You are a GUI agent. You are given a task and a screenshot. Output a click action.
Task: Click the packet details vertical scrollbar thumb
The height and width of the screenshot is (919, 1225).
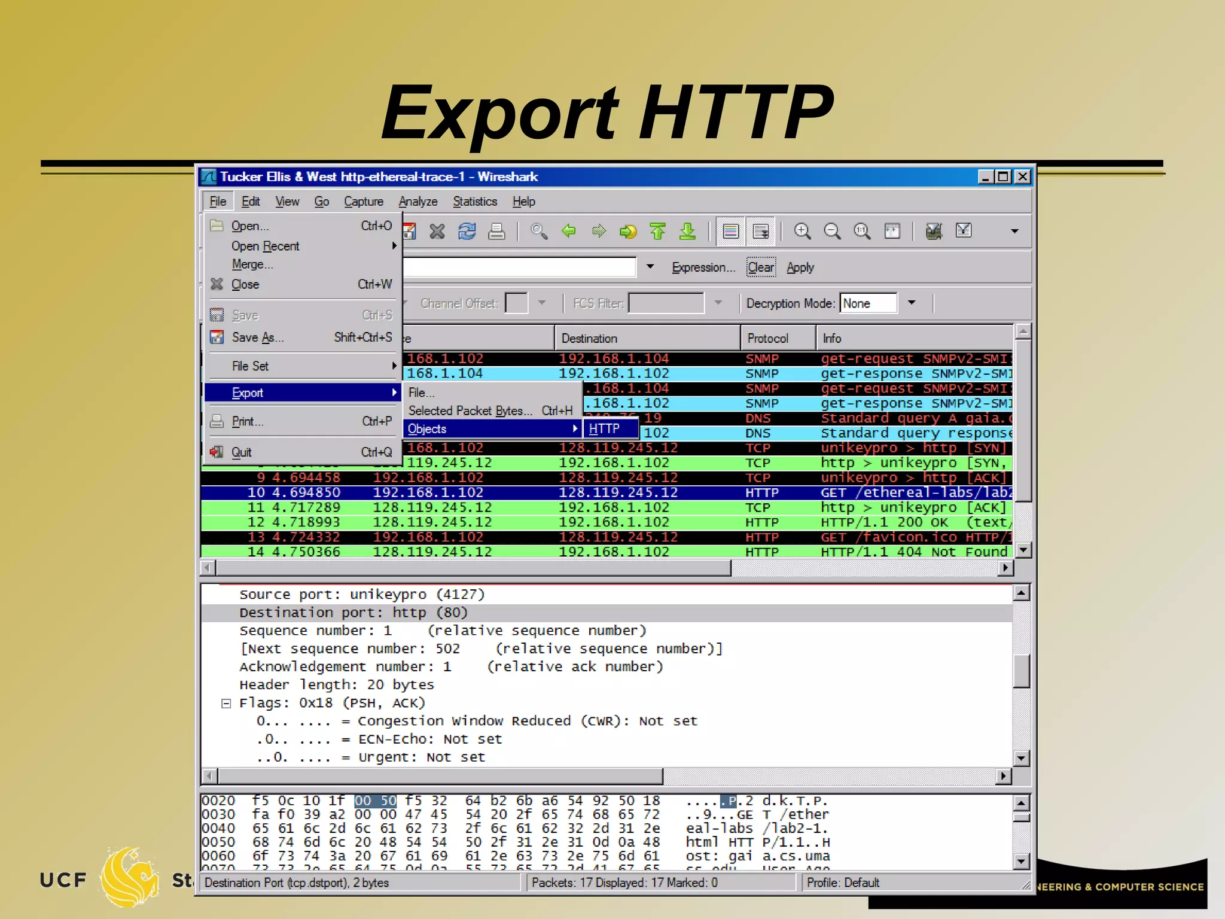click(x=1021, y=671)
